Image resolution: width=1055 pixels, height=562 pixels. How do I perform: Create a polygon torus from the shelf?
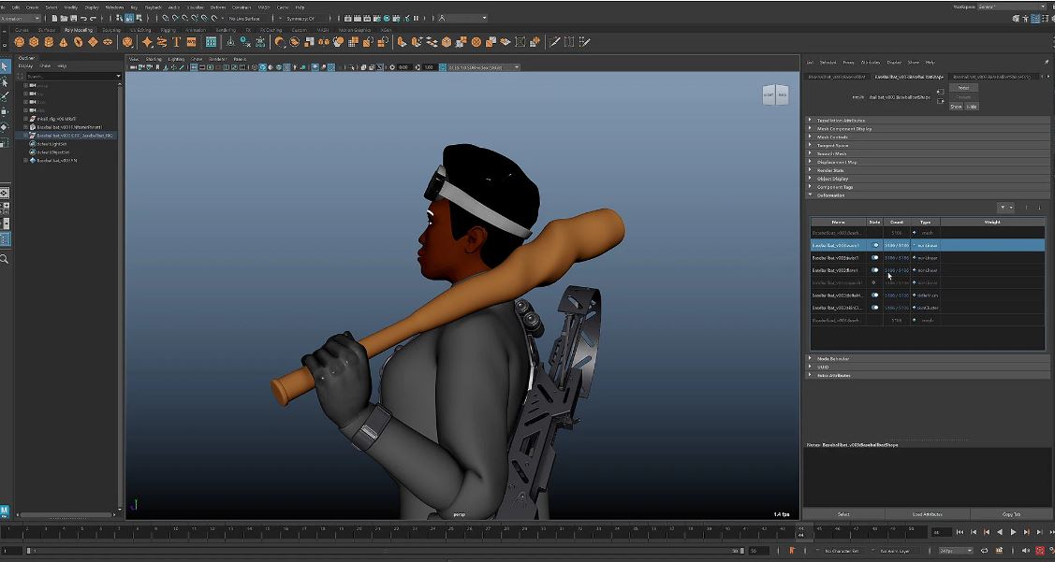pyautogui.click(x=78, y=42)
